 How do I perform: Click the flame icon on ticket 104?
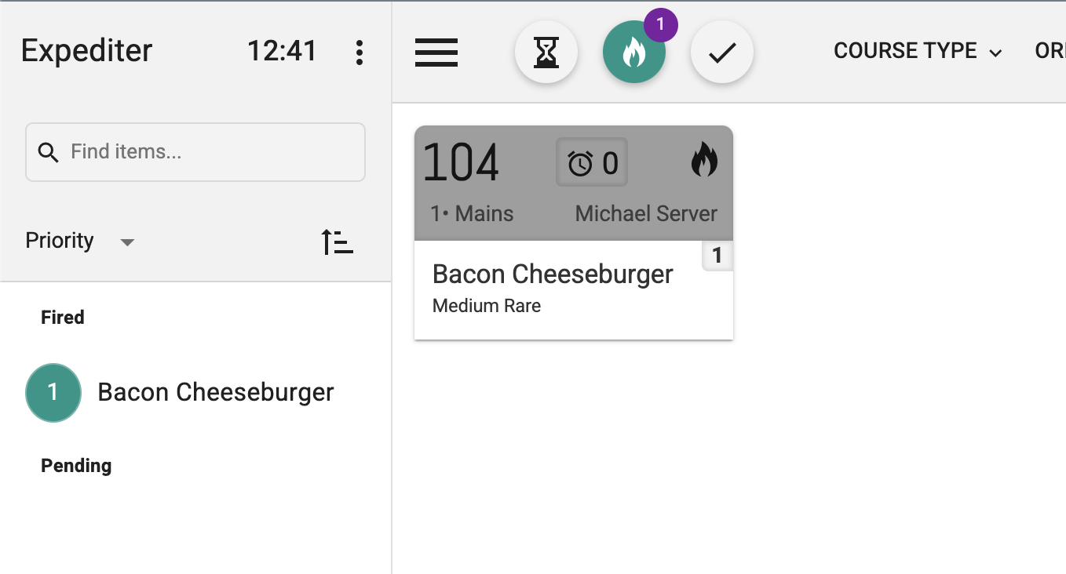pos(704,162)
